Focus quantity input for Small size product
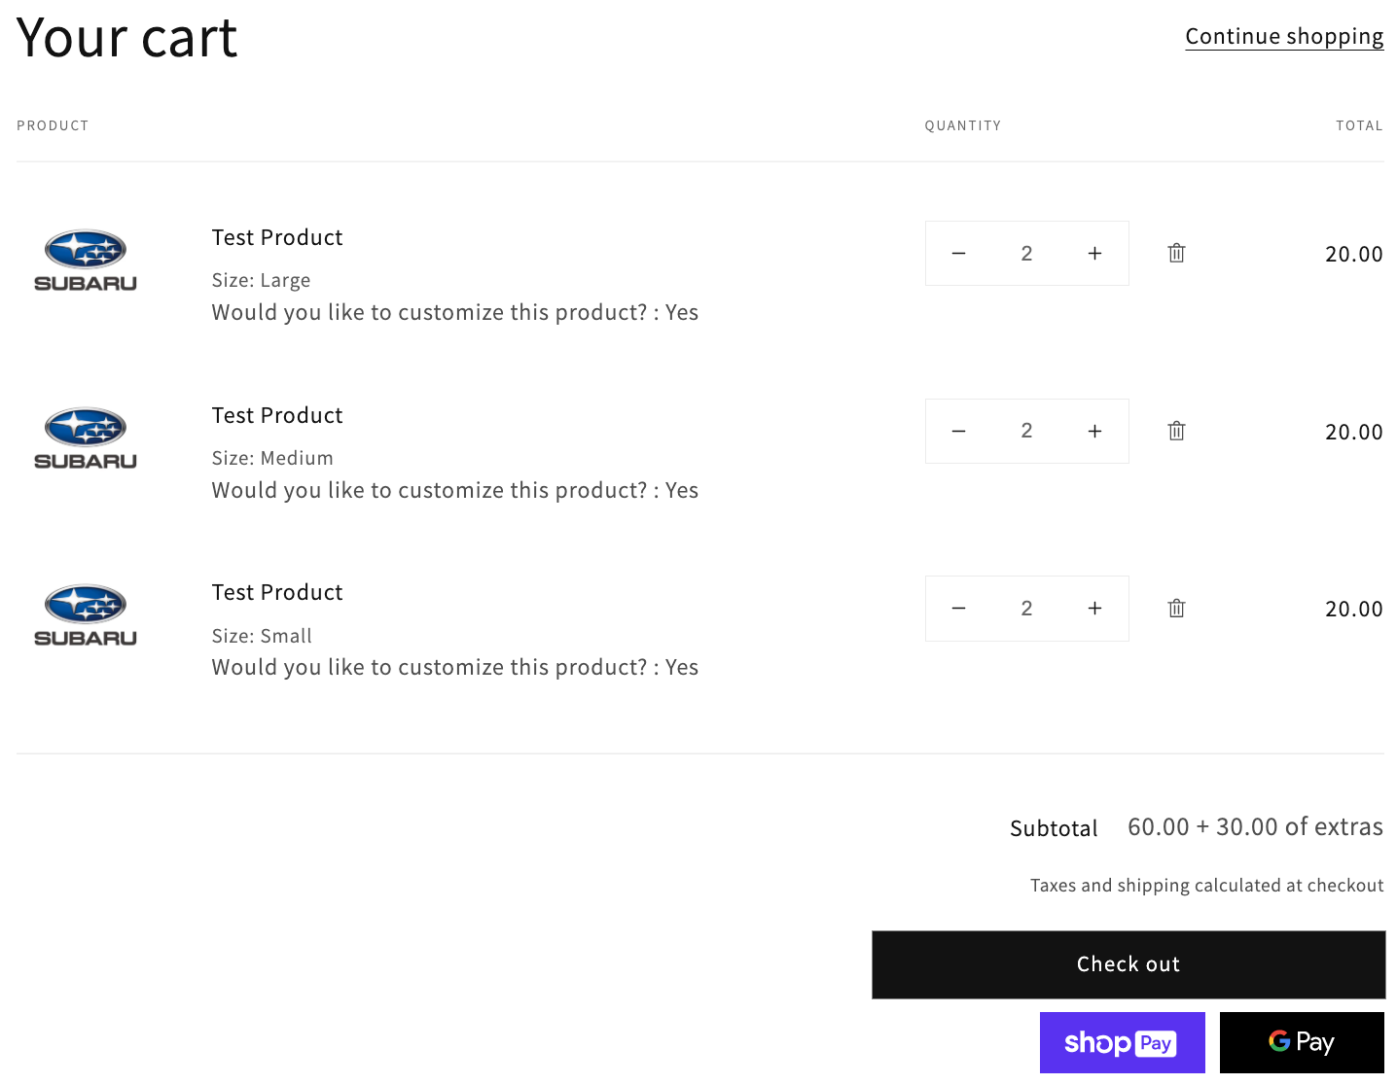Image resolution: width=1397 pixels, height=1084 pixels. pyautogui.click(x=1026, y=609)
